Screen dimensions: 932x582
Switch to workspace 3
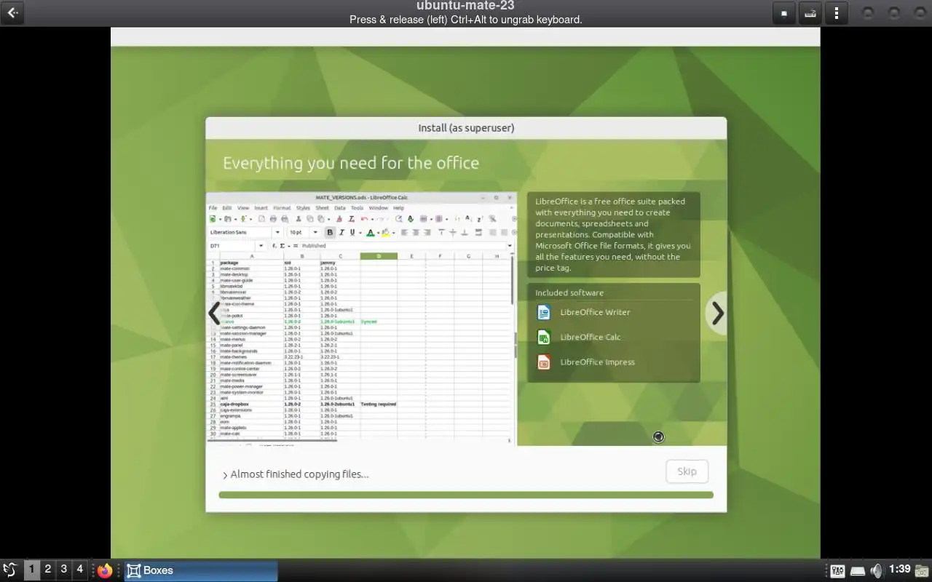pyautogui.click(x=63, y=570)
